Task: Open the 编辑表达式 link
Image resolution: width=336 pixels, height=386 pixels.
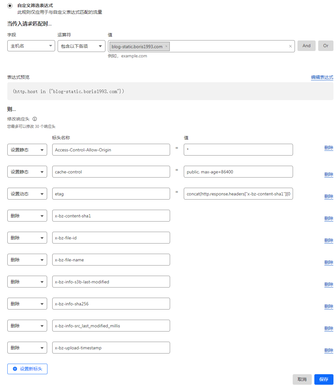Action: point(322,77)
